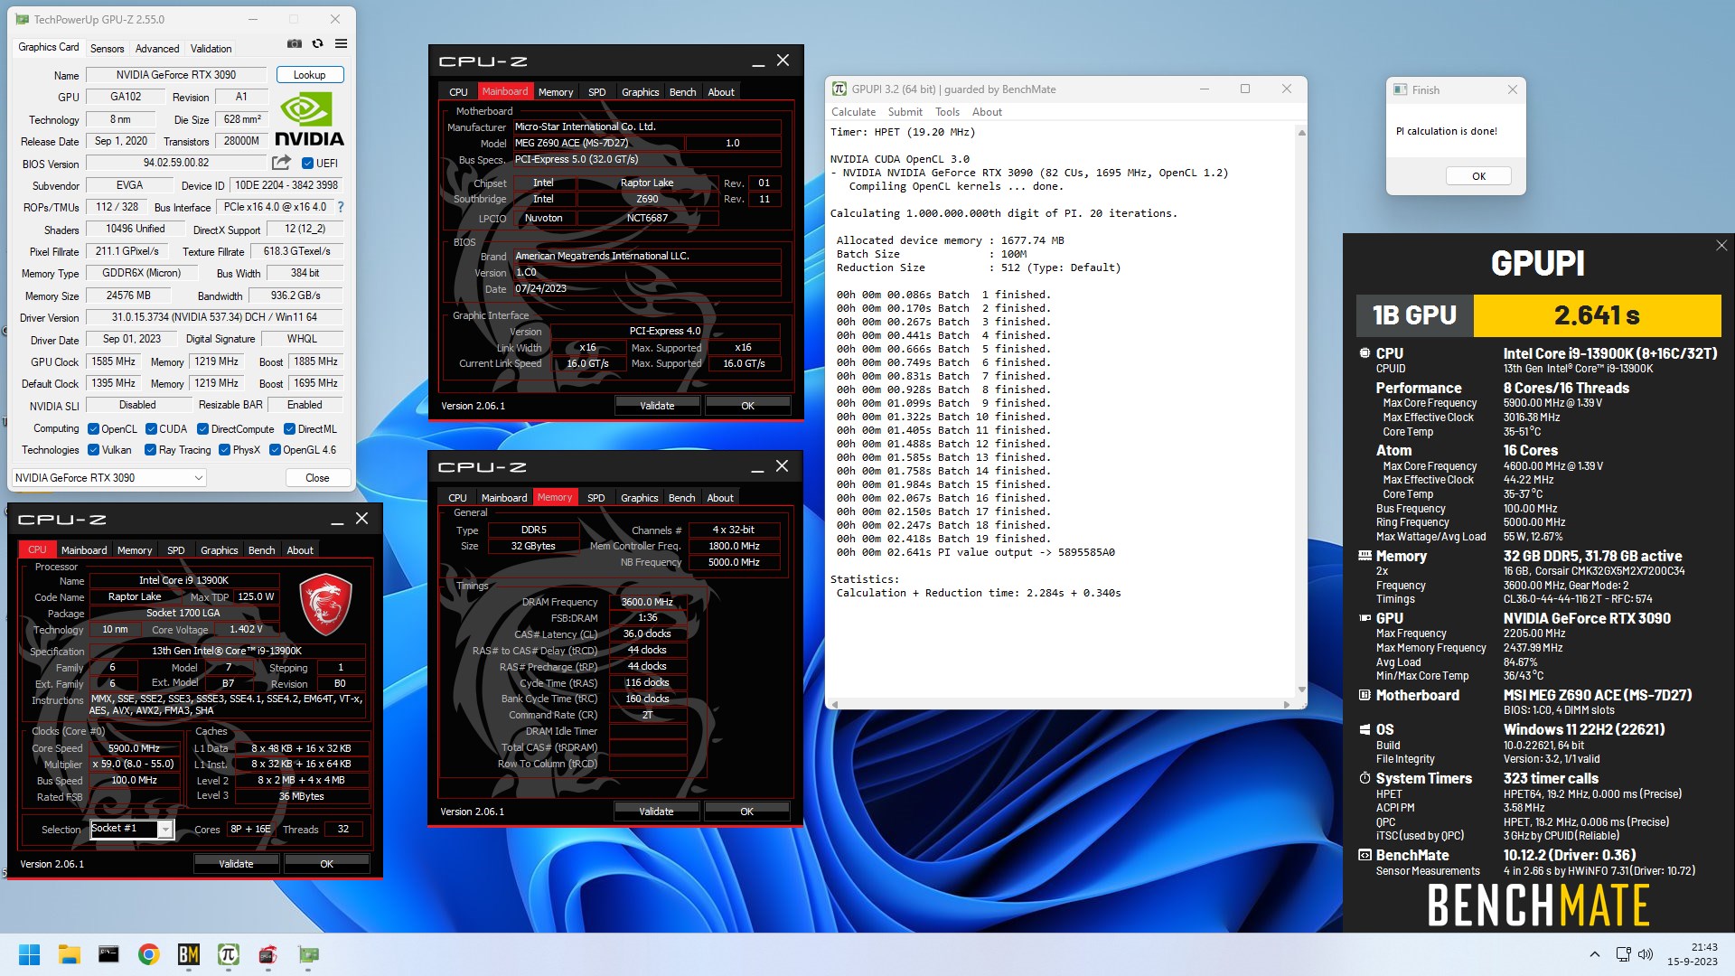The image size is (1735, 976).
Task: Click MSI dragon shield logo in CPU-Z
Action: [x=325, y=604]
